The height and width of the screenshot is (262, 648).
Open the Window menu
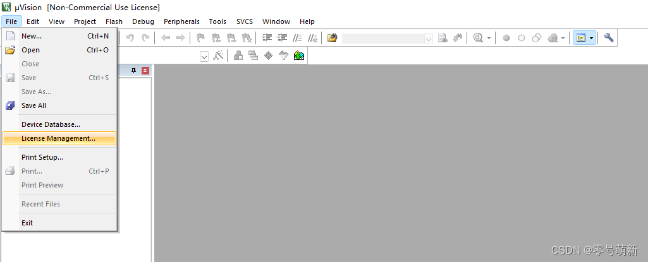pos(276,21)
